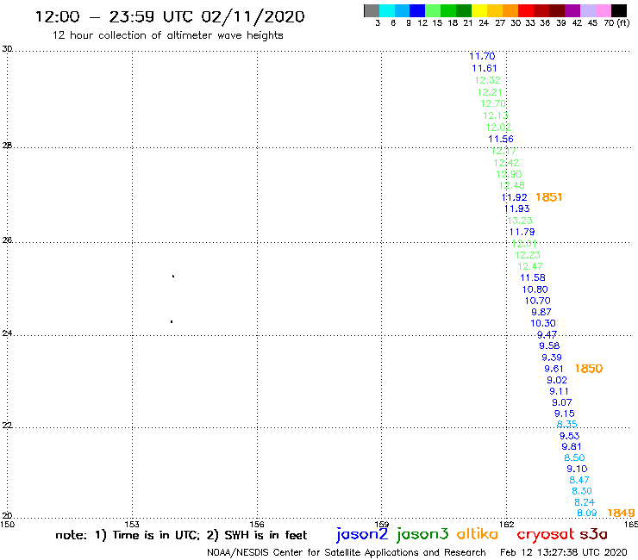Image resolution: width=638 pixels, height=560 pixels.
Task: Click the blue value 9.81
Action: tap(572, 447)
